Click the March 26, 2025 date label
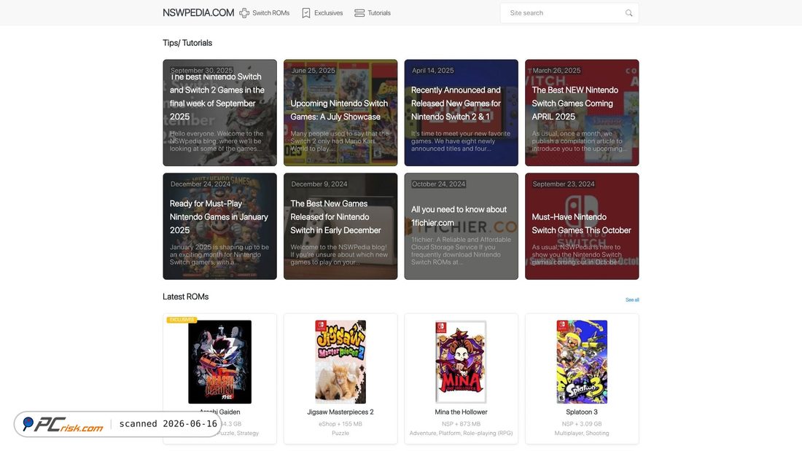The height and width of the screenshot is (451, 802). 556,71
